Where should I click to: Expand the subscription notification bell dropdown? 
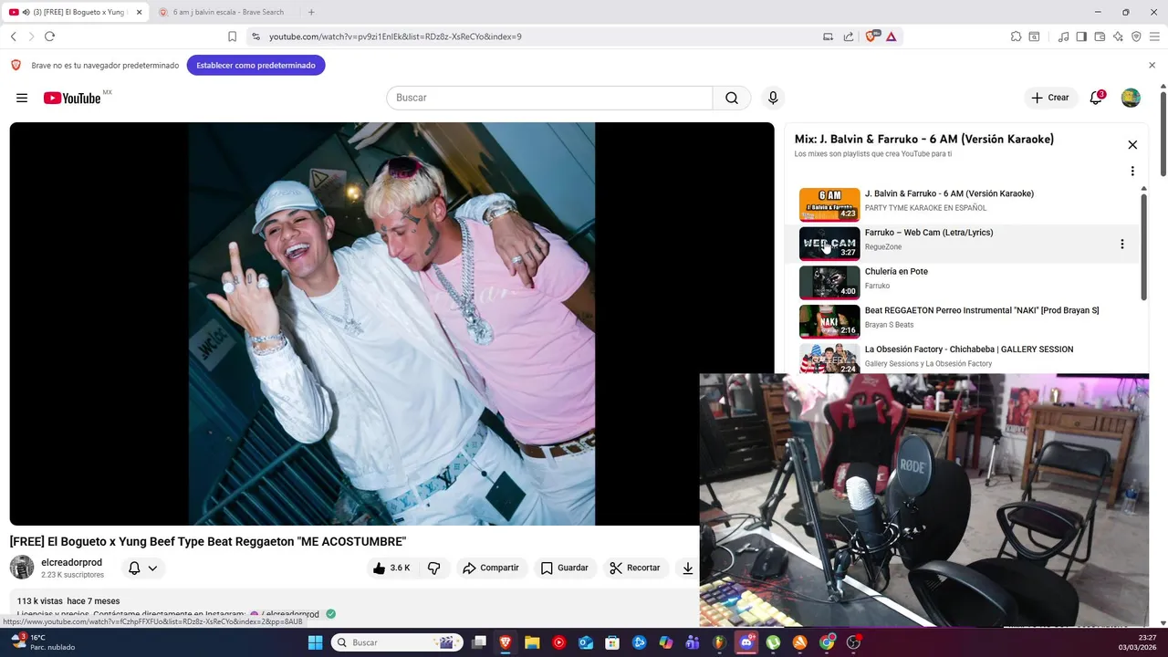point(142,568)
